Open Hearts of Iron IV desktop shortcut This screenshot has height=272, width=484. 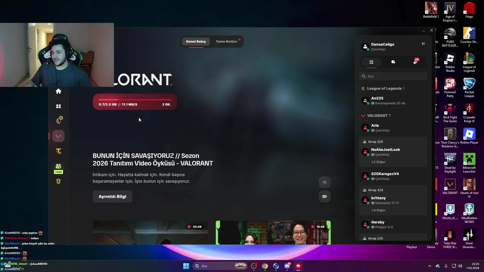(469, 189)
